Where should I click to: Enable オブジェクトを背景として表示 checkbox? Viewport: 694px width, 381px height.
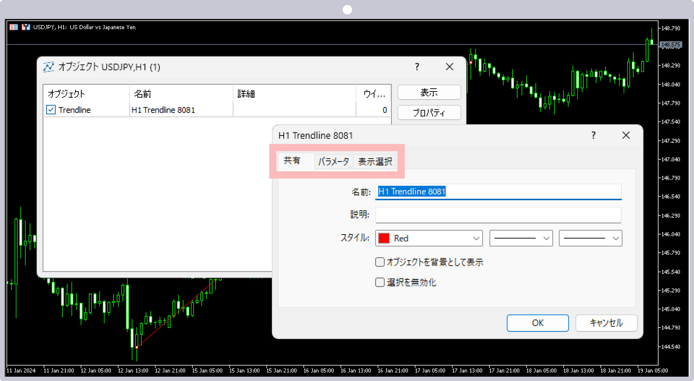(380, 262)
